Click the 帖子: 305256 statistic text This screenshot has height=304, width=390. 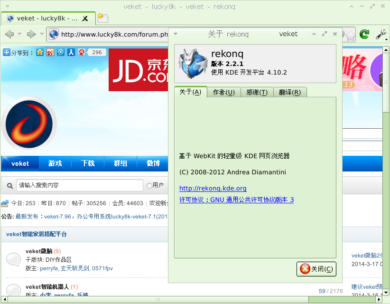click(89, 203)
